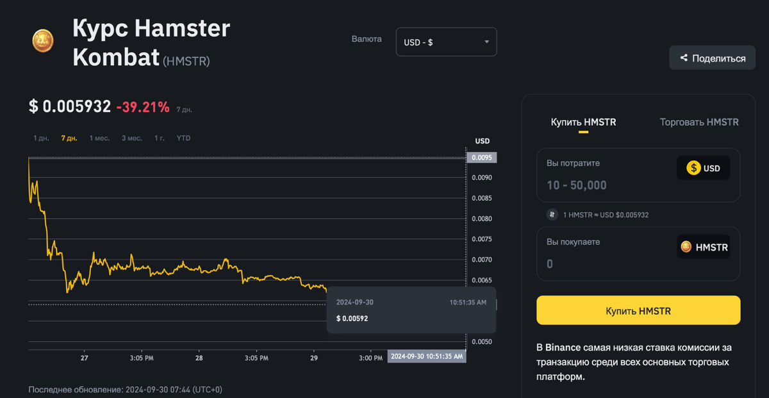Click the 0.0070 price axis label

(x=482, y=260)
